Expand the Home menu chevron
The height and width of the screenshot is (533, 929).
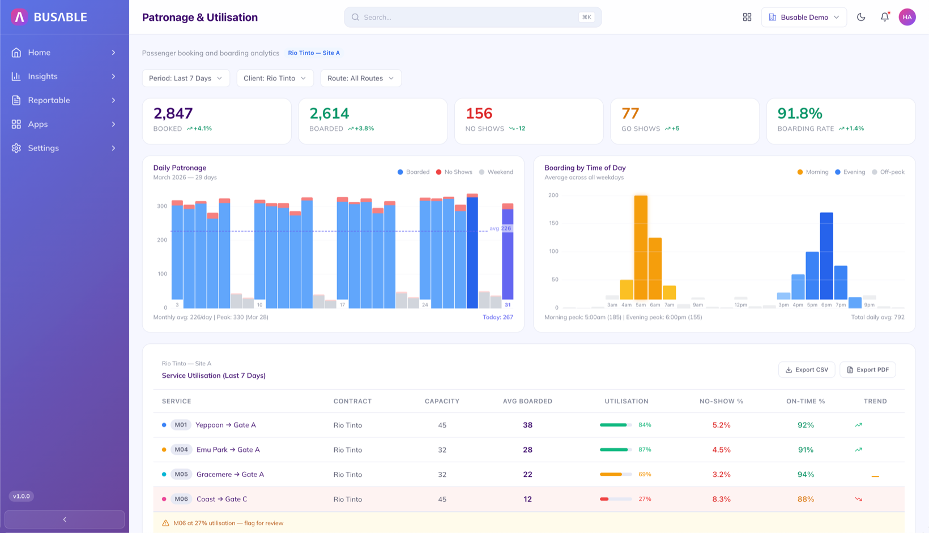point(113,53)
